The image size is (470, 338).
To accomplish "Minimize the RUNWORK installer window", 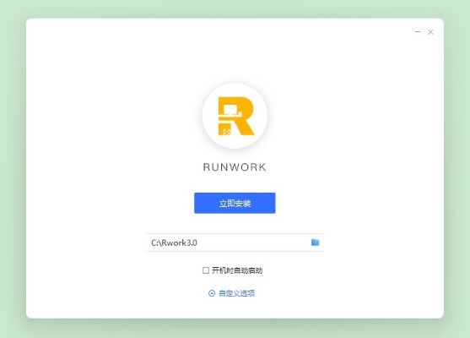I will point(418,31).
